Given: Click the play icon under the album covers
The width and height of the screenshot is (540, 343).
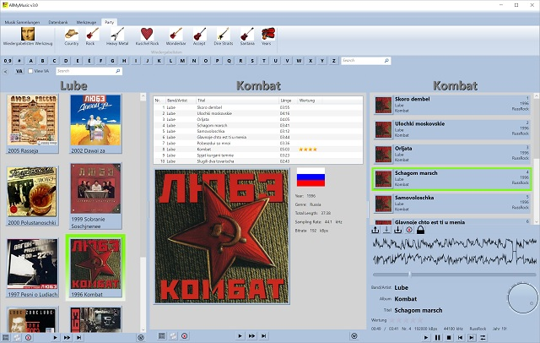Looking at the screenshot, I should coord(55,337).
